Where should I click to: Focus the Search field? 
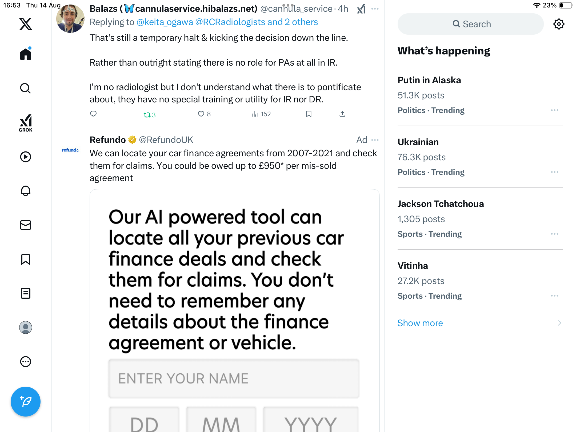471,24
